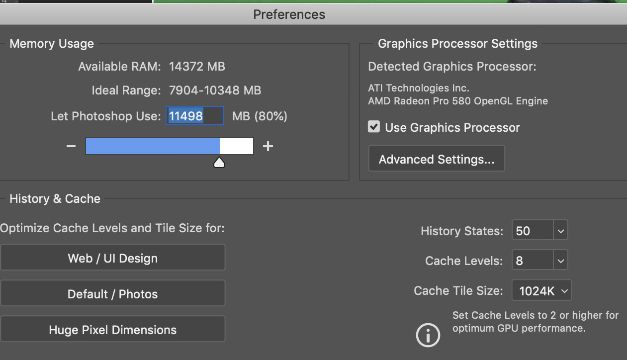Image resolution: width=627 pixels, height=360 pixels.
Task: Expand the Cache Levels dropdown arrow
Action: tap(560, 260)
